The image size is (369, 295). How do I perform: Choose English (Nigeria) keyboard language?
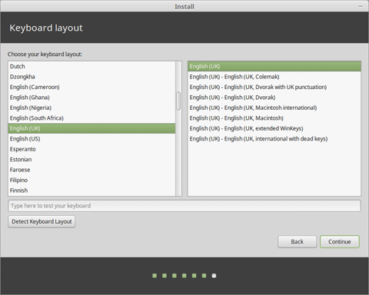pos(91,108)
